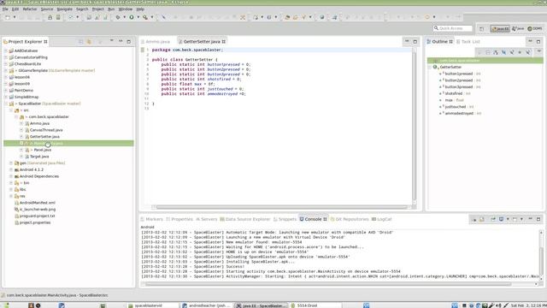Select AndroidManifest.xml in Project Explorer
Screen dimensions: 547x308
tap(37, 203)
